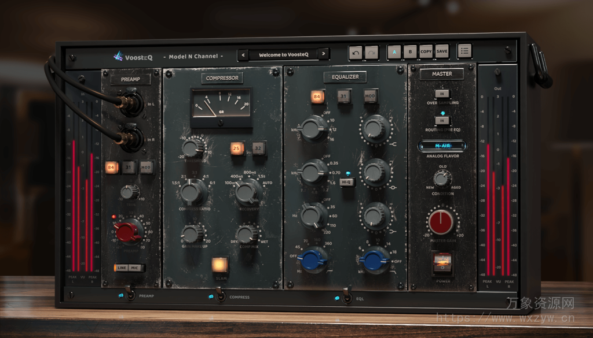Click the next-preset arrow on the preset browser
The image size is (593, 338).
tap(324, 54)
